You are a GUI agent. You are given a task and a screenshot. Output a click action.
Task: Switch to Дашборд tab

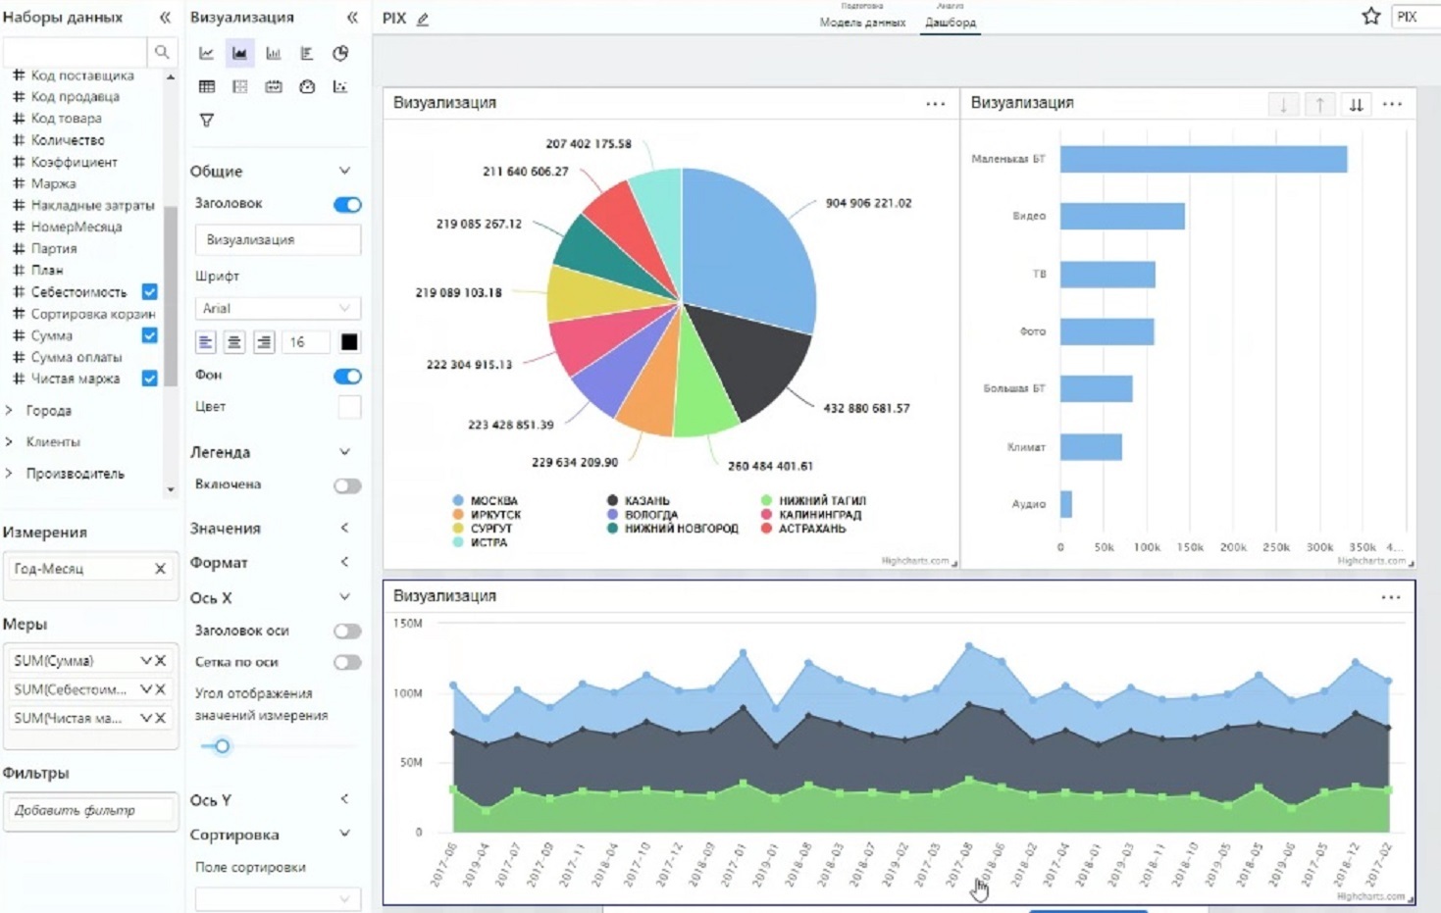(951, 22)
